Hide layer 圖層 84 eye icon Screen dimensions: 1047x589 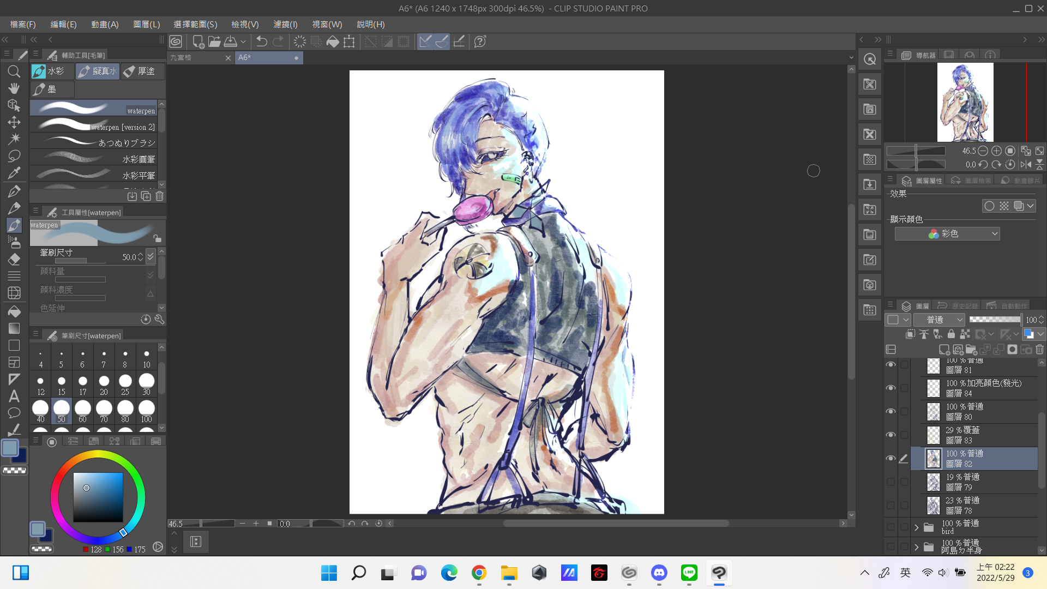pos(891,388)
